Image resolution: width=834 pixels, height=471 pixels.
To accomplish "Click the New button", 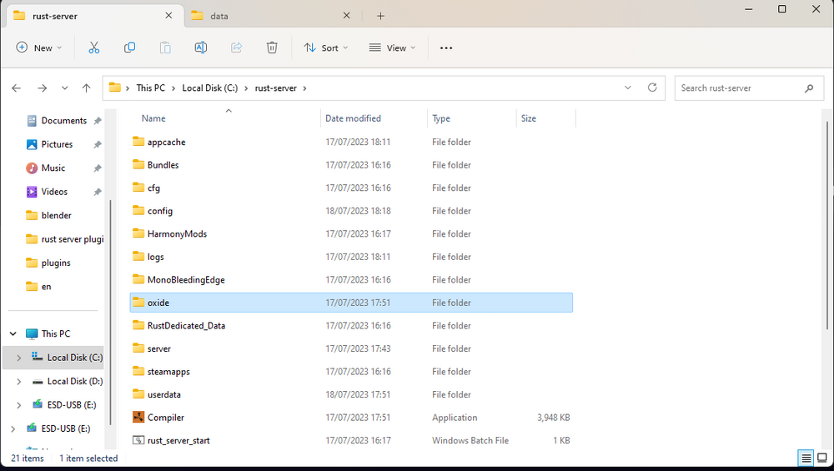I will tap(38, 48).
